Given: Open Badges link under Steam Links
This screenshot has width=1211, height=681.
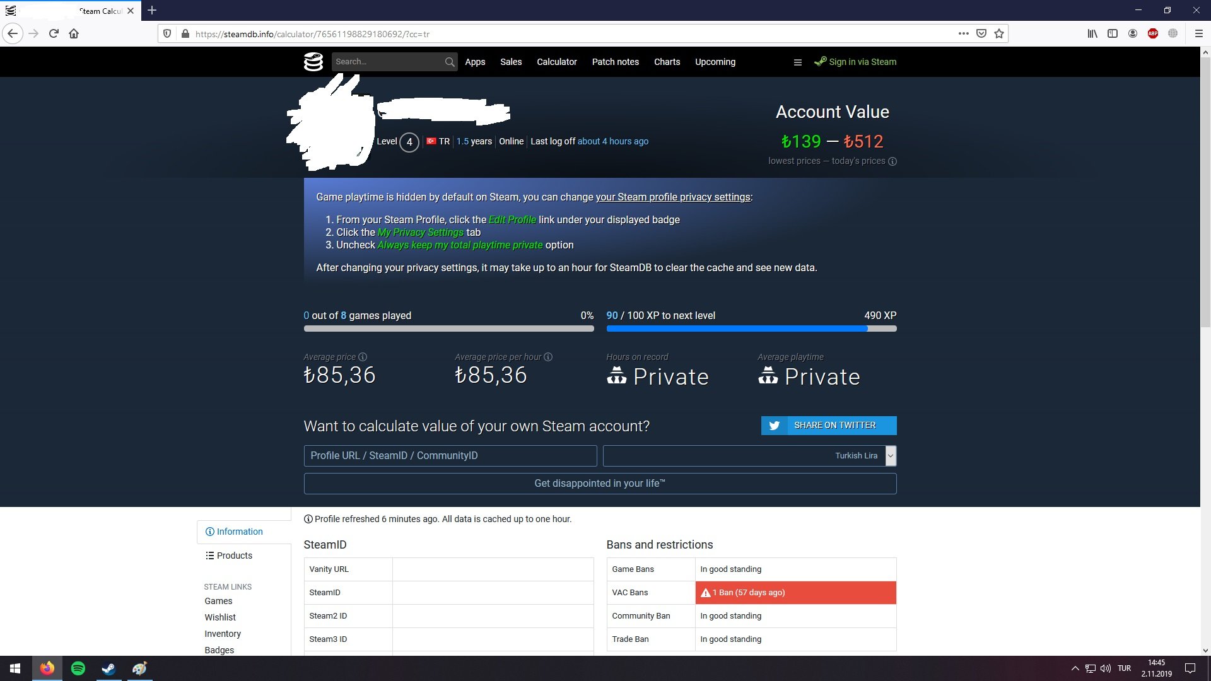Looking at the screenshot, I should (x=219, y=650).
